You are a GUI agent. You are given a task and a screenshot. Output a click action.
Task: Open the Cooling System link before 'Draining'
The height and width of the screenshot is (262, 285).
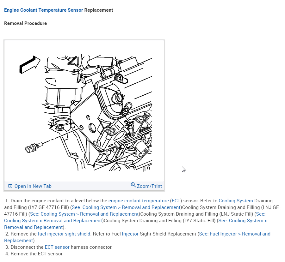click(x=236, y=201)
